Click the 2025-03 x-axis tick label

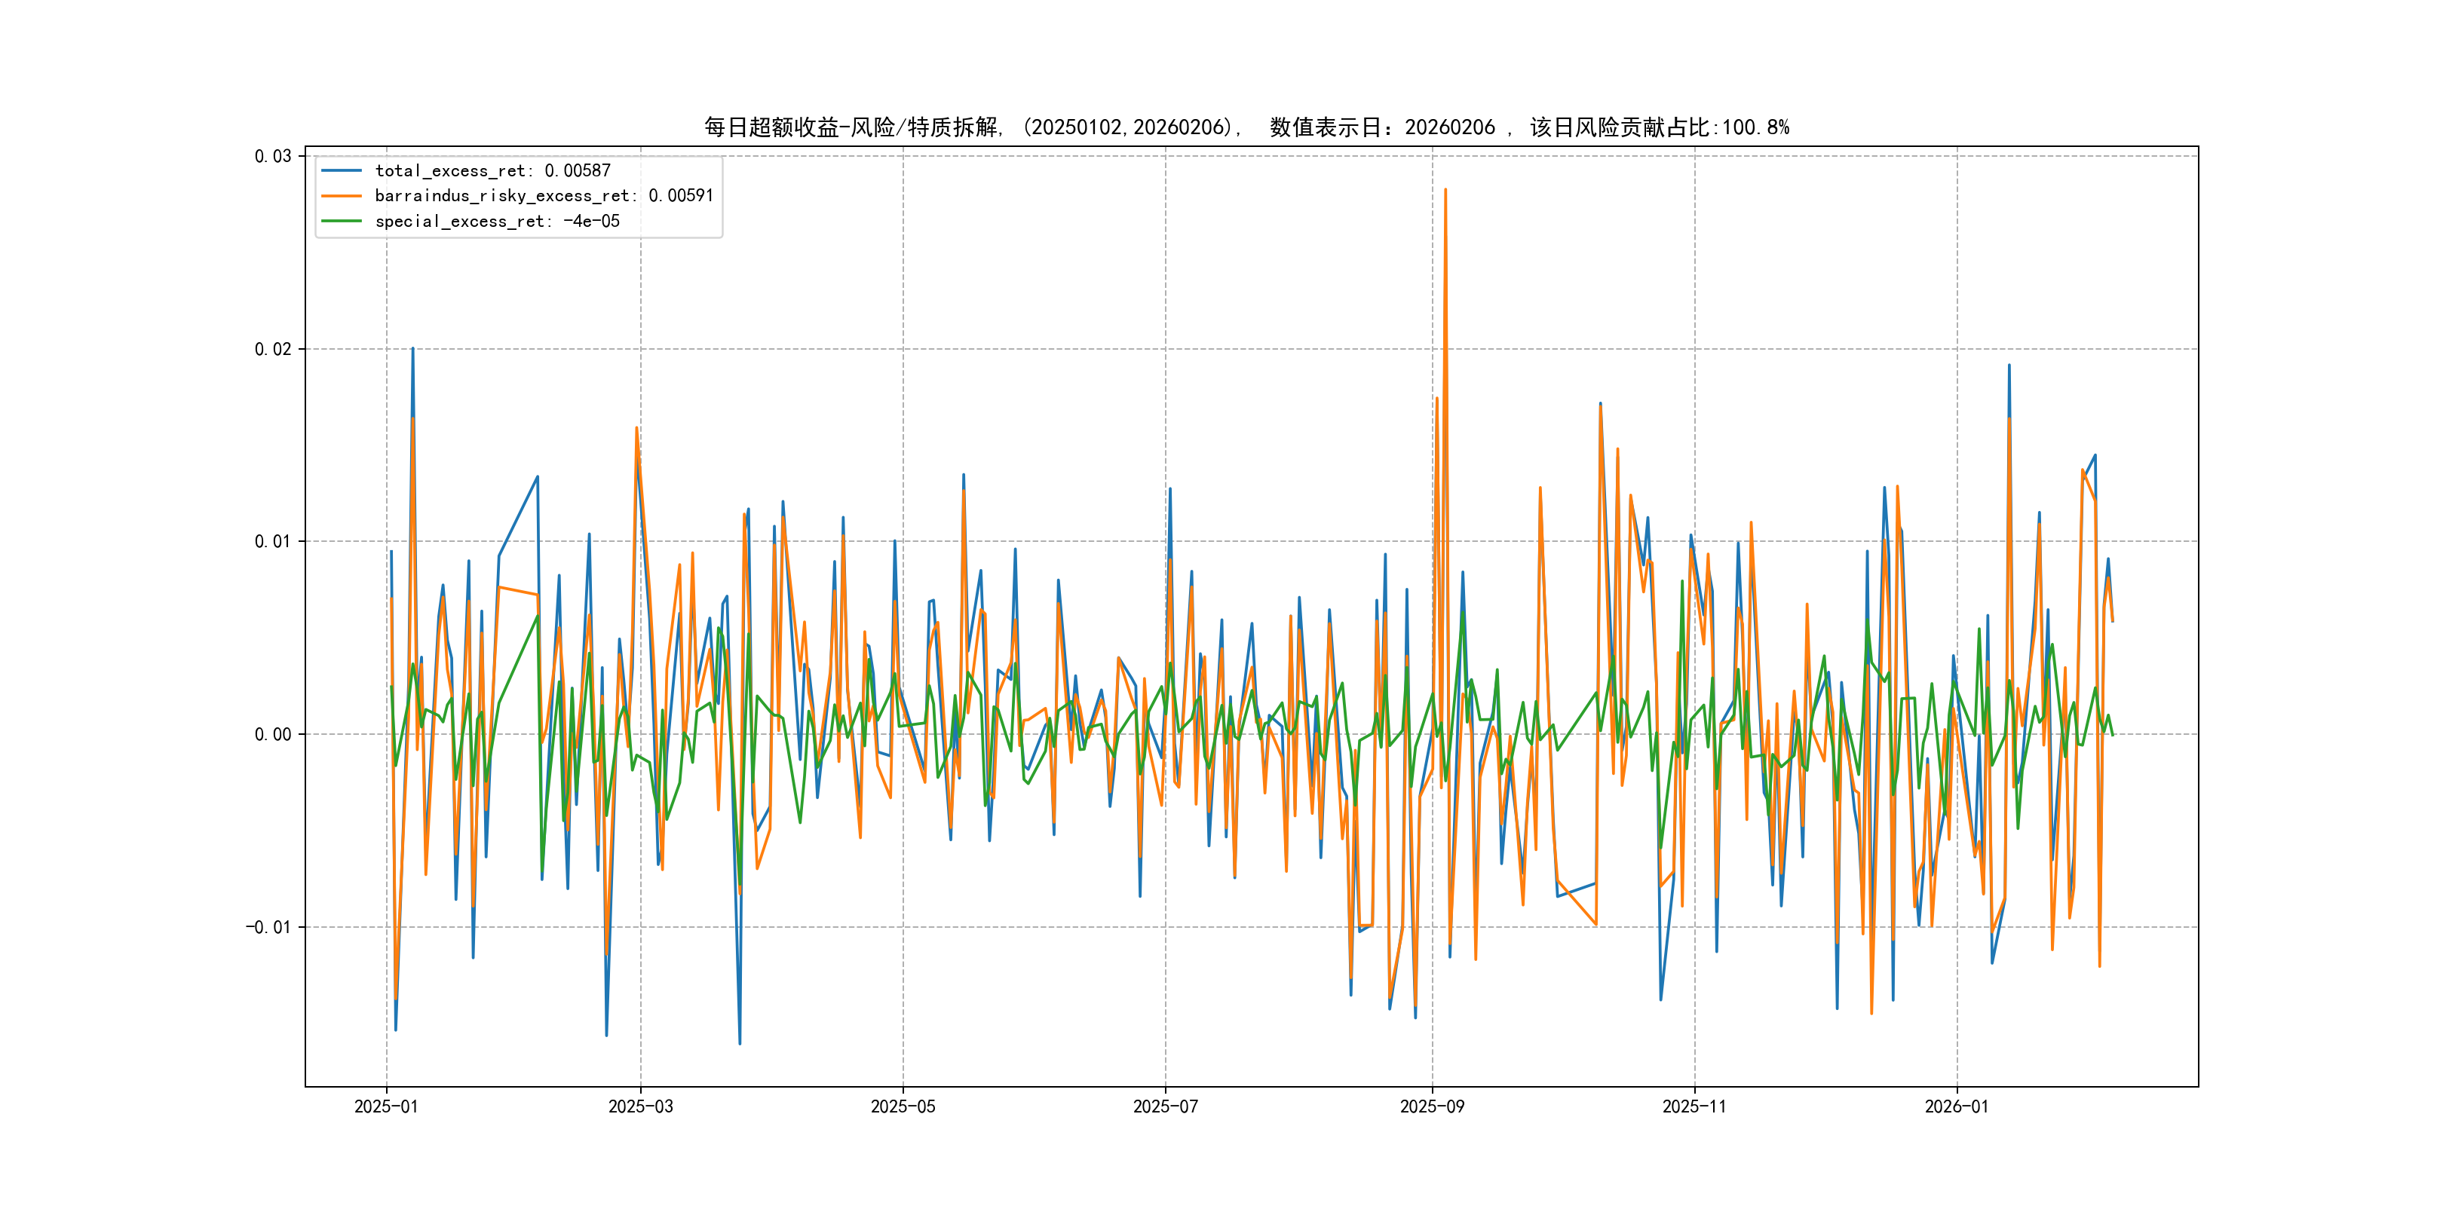point(640,1106)
